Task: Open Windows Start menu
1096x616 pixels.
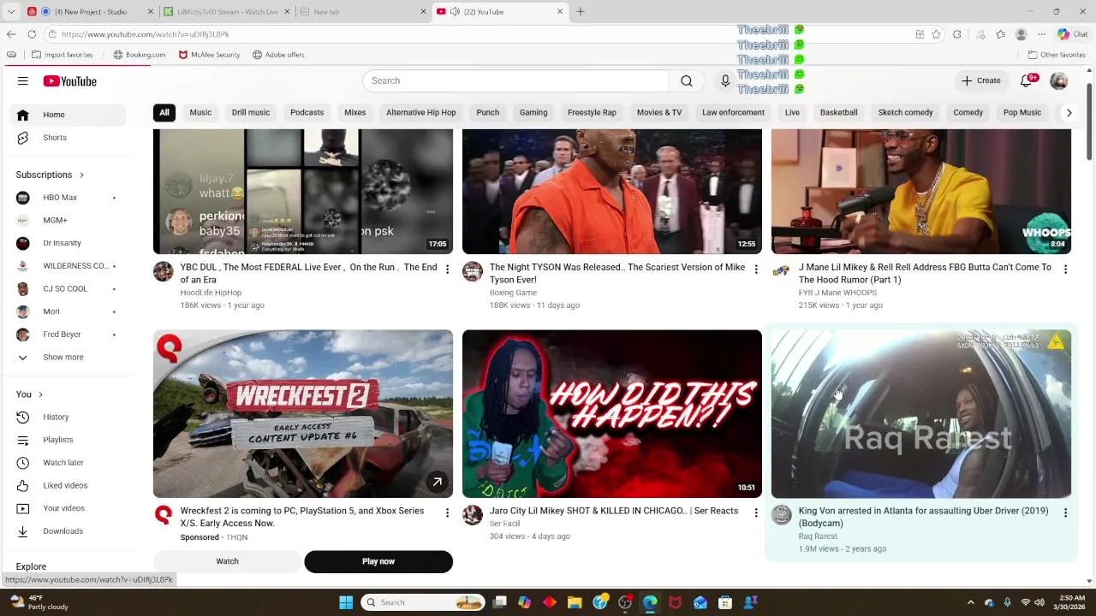Action: 346,602
